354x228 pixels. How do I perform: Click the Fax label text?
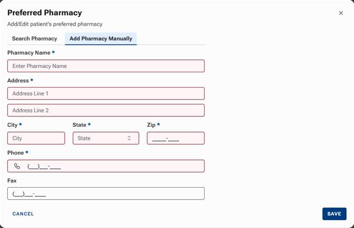12,180
